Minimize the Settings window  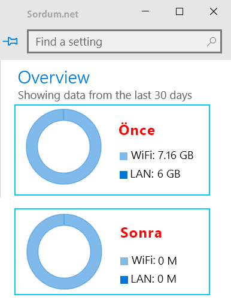tap(145, 11)
